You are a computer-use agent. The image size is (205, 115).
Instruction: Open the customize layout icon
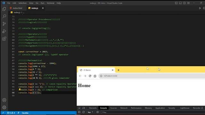click(188, 3)
